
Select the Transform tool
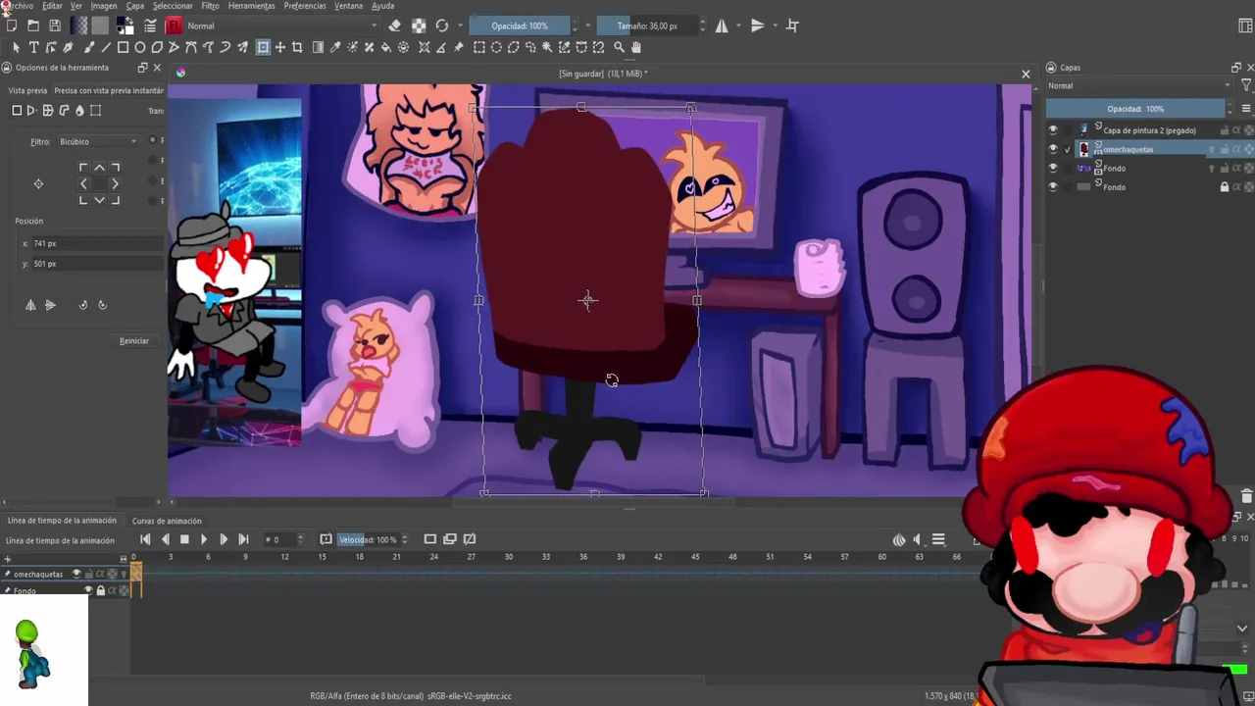(263, 47)
